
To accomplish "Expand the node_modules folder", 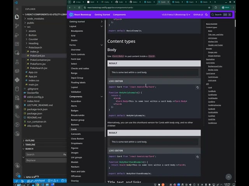I will pos(35,19).
